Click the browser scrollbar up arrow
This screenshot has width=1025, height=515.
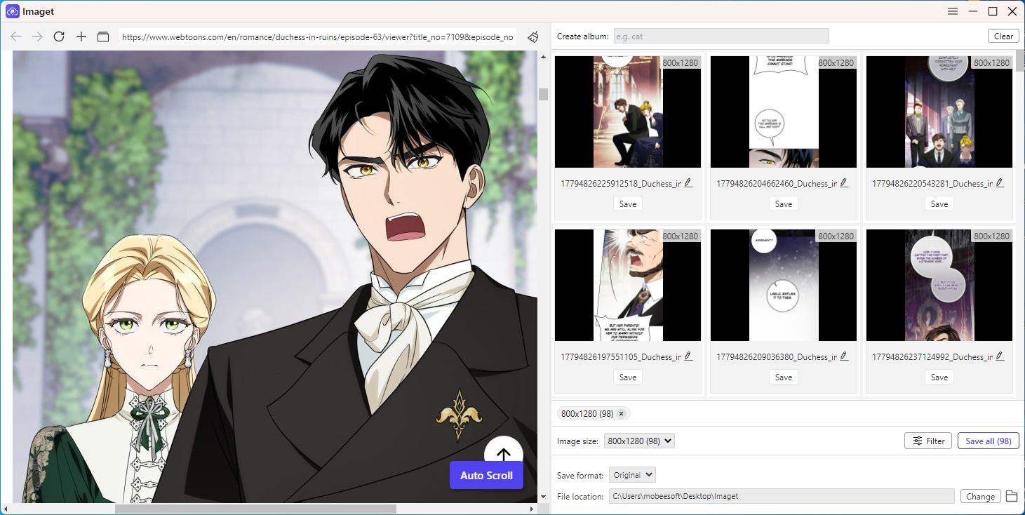tap(543, 56)
